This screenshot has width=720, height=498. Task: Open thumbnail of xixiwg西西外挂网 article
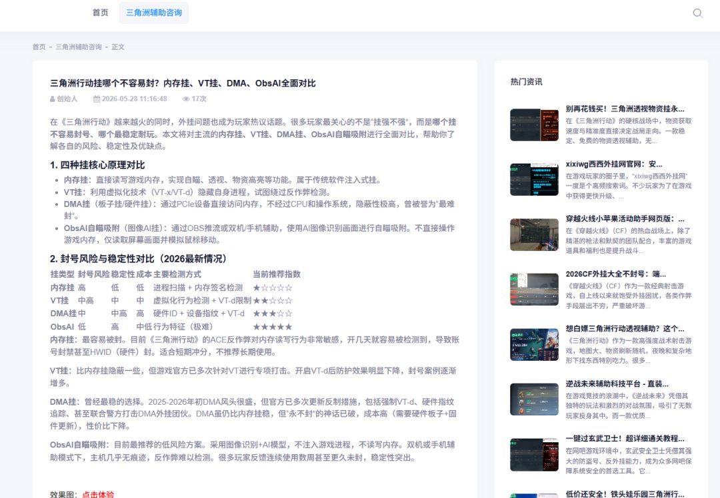tap(534, 180)
